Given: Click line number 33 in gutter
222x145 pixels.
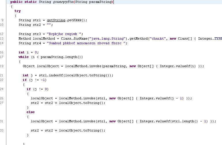Looking at the screenshot, I should [2, 130].
